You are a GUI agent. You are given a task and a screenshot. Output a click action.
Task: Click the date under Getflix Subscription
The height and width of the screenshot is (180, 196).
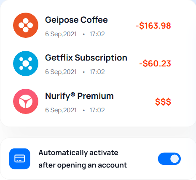(61, 72)
